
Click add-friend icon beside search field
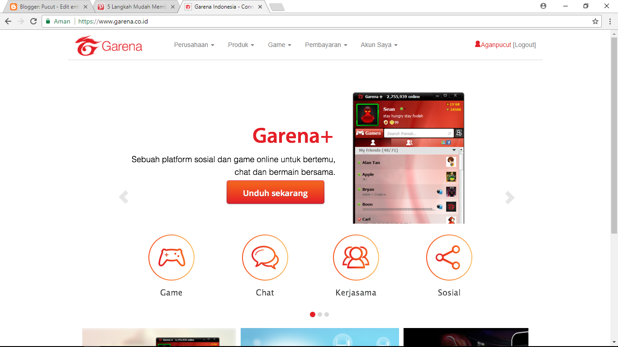point(459,133)
